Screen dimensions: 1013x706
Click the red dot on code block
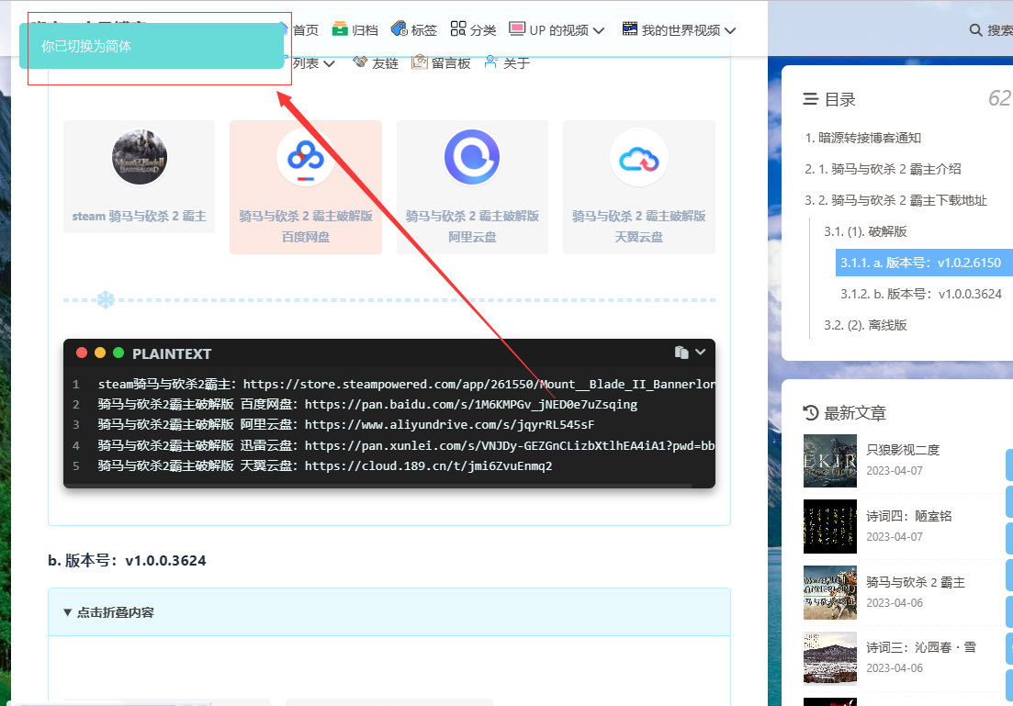(x=82, y=353)
